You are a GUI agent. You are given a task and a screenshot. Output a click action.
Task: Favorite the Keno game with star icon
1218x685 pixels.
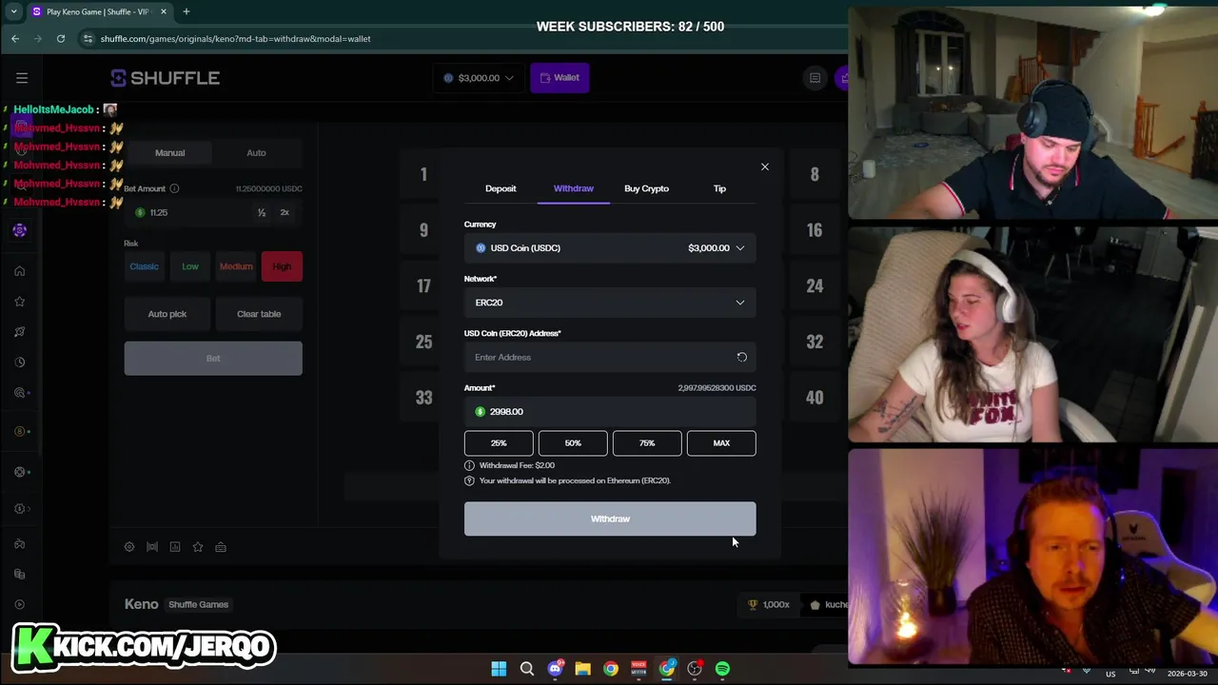click(198, 547)
